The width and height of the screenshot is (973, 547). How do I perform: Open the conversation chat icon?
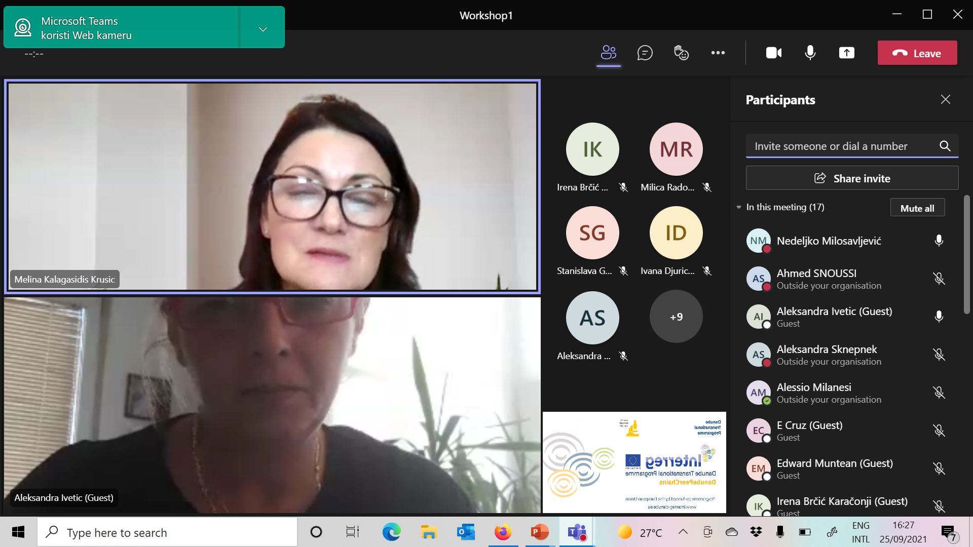click(645, 53)
